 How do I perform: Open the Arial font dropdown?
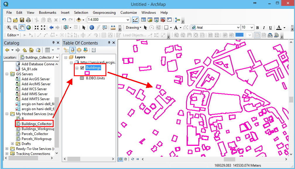(x=238, y=28)
